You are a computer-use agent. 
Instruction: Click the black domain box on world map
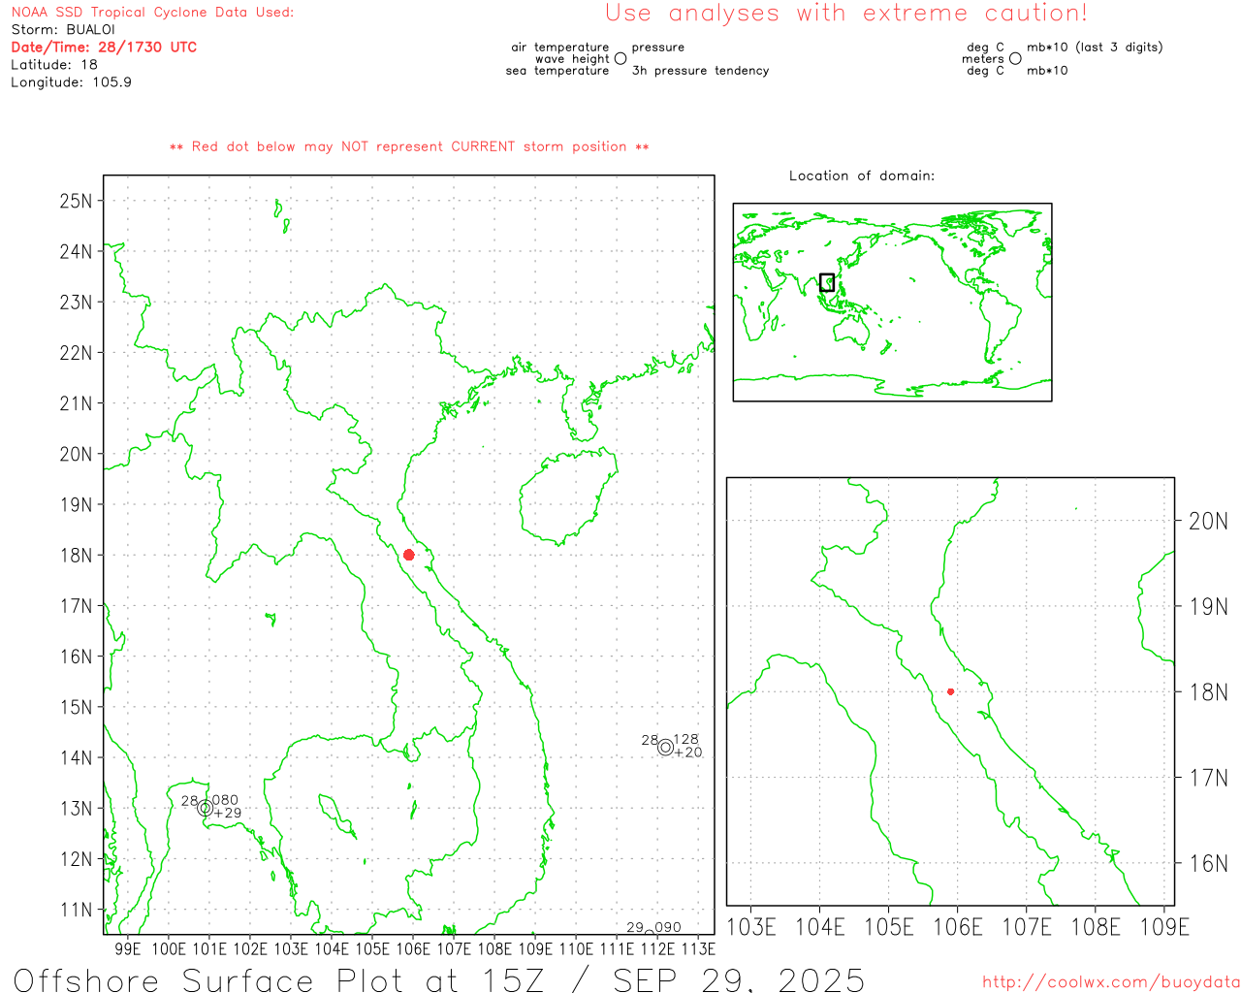tap(827, 282)
